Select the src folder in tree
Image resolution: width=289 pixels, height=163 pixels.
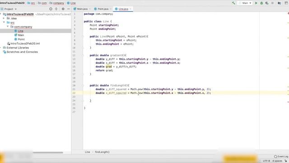coord(12,23)
